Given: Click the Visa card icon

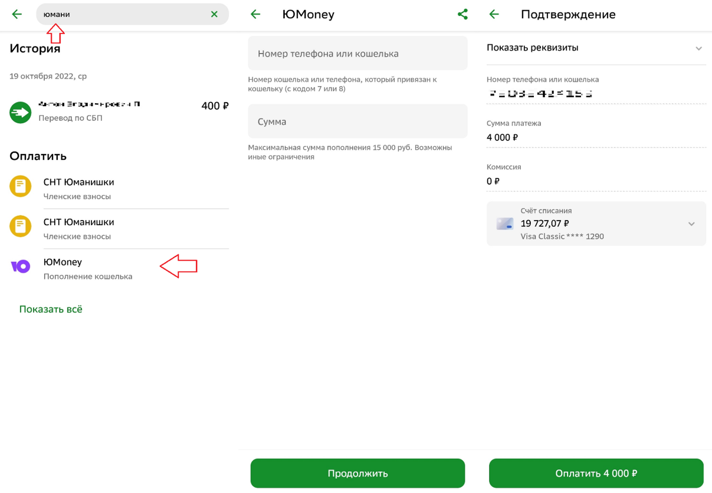Looking at the screenshot, I should pyautogui.click(x=505, y=224).
